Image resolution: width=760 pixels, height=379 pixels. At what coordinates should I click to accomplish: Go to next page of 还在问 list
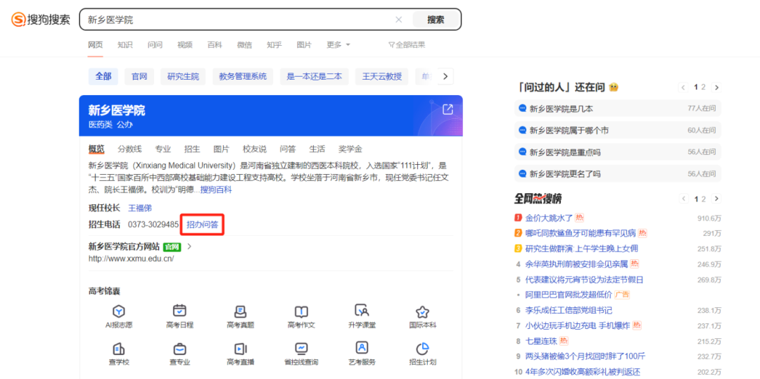(717, 87)
